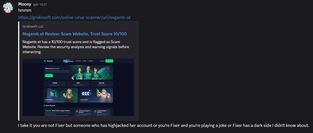Image resolution: width=313 pixels, height=133 pixels.
Task: Click the Gridinsoft LLC provider name
Action: 33,26
